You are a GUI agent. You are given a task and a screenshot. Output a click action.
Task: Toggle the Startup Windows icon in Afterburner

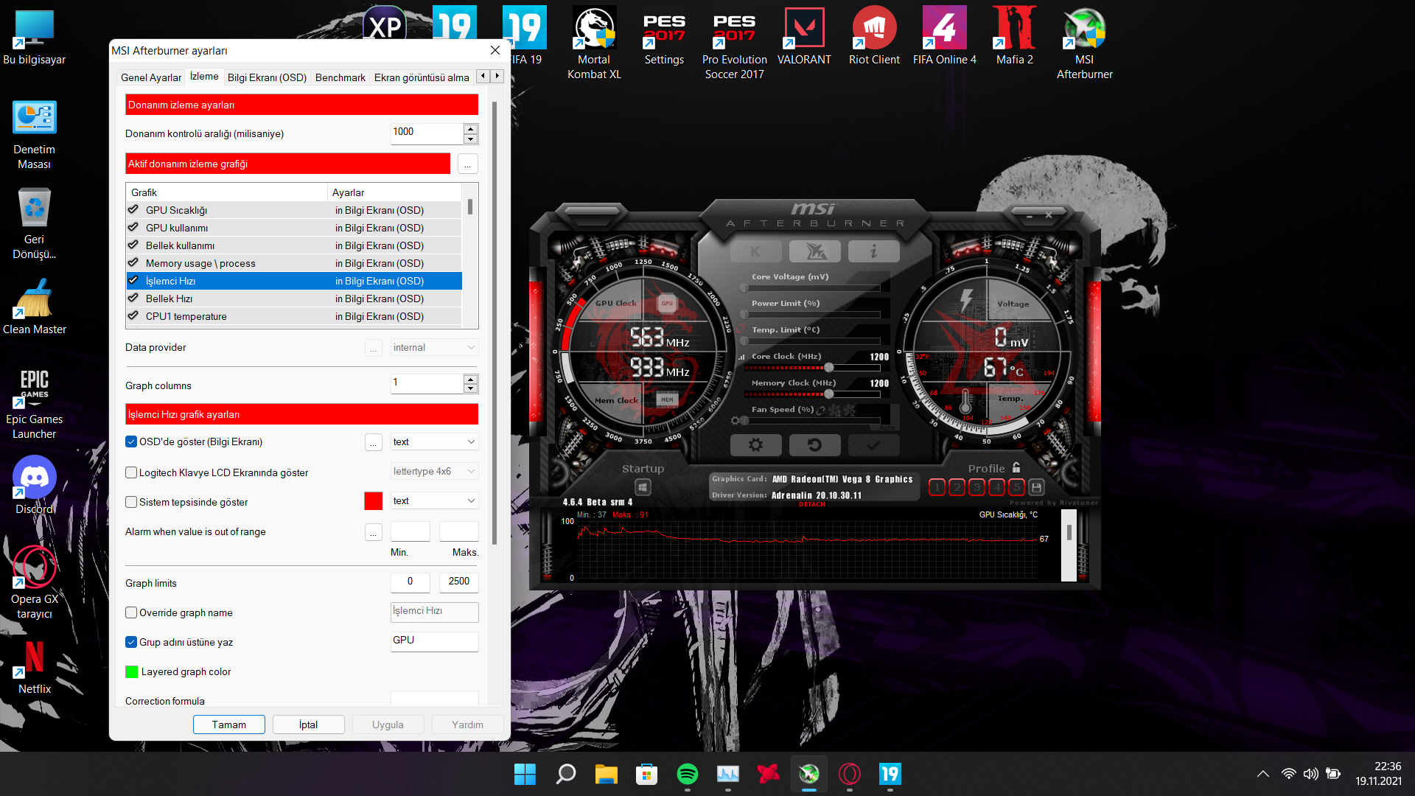click(643, 487)
